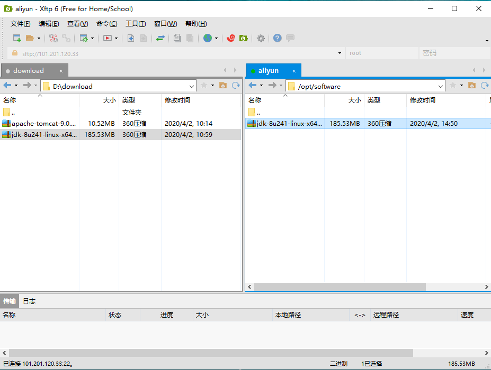Sort remote pane by 类型 column

(385, 100)
